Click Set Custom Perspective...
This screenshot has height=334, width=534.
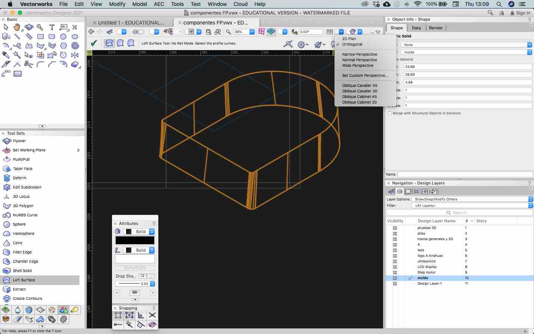click(365, 75)
